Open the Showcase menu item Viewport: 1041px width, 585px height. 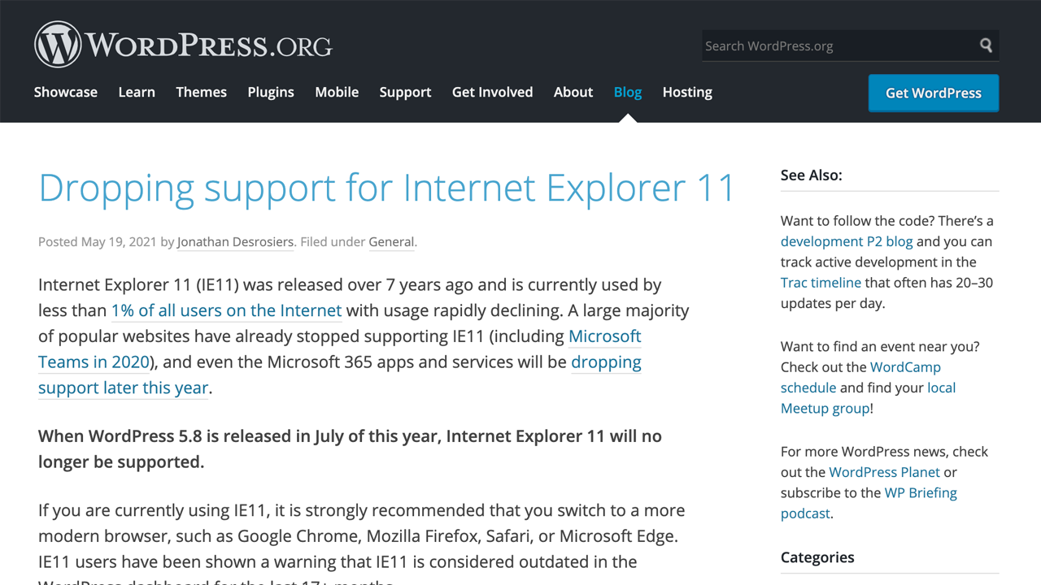point(66,92)
